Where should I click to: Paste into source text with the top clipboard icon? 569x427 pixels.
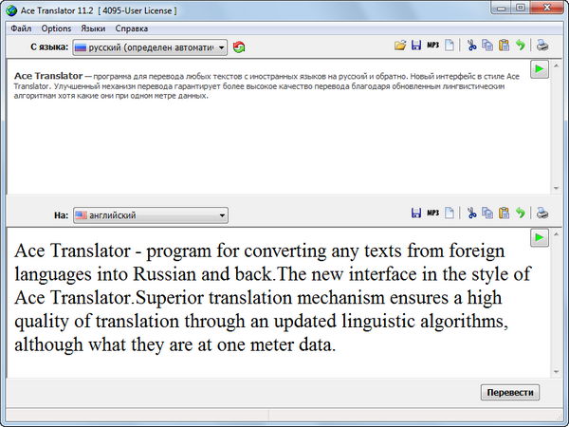(504, 46)
